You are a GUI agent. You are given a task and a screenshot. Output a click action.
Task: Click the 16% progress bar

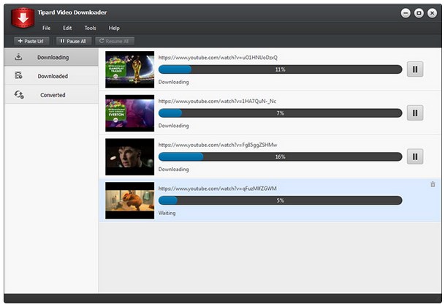click(280, 156)
